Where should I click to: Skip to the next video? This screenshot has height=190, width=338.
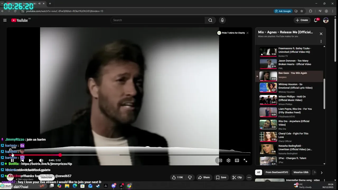[30, 160]
